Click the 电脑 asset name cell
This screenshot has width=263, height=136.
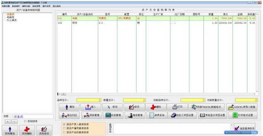85,18
